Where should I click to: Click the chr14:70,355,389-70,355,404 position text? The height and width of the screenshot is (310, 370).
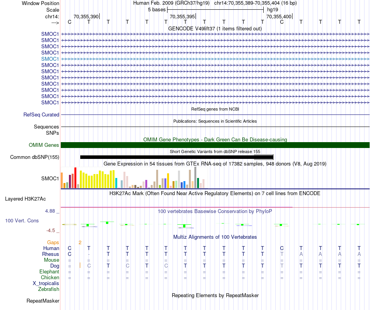coord(255,3)
